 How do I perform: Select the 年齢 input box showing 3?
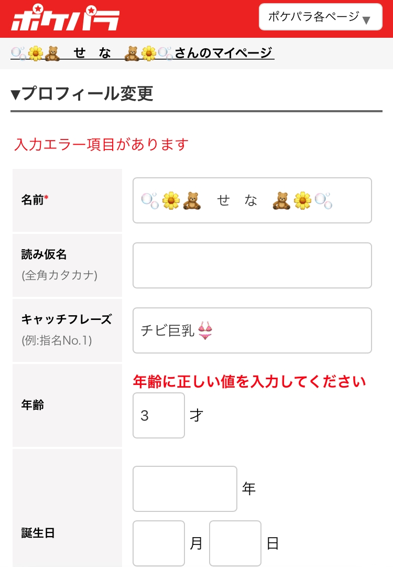point(159,415)
